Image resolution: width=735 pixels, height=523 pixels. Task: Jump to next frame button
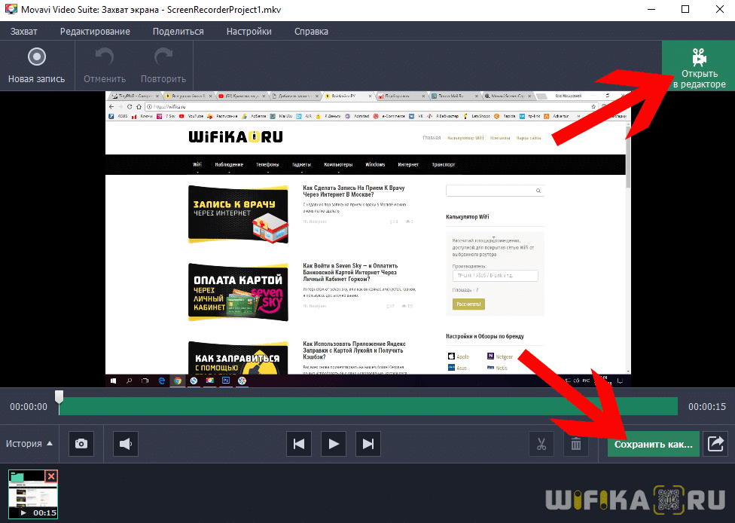coord(368,444)
